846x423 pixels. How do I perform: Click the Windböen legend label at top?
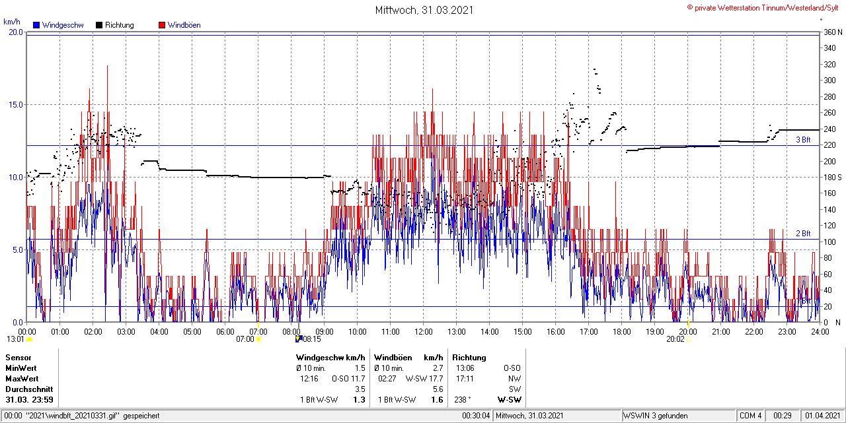(184, 25)
